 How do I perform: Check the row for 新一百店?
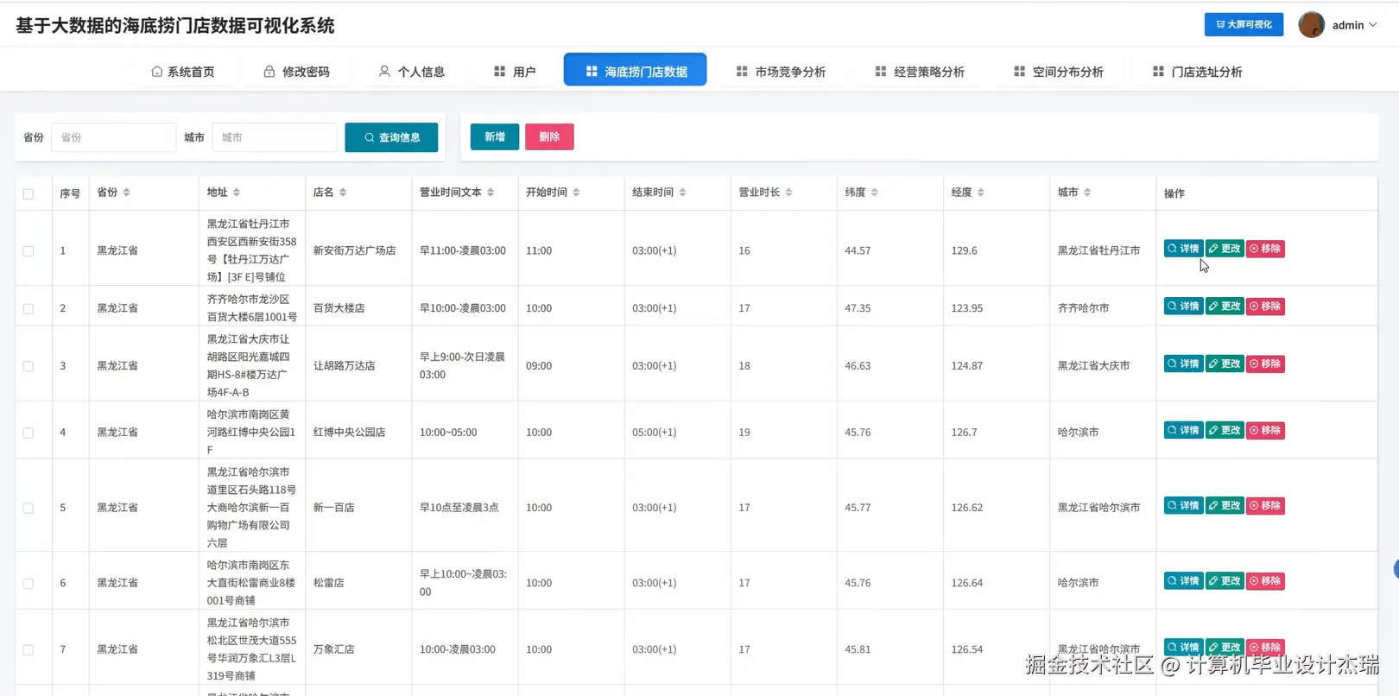28,508
